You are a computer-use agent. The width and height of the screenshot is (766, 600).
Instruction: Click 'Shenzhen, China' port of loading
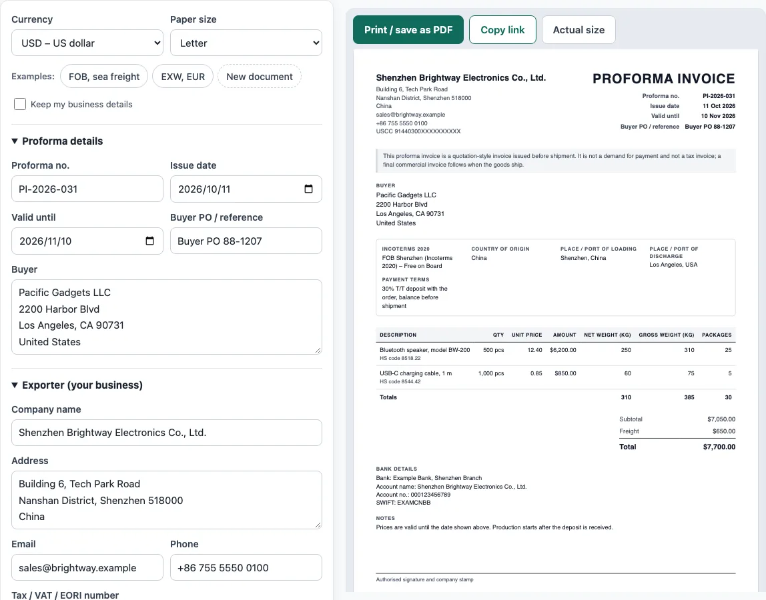[x=583, y=258]
